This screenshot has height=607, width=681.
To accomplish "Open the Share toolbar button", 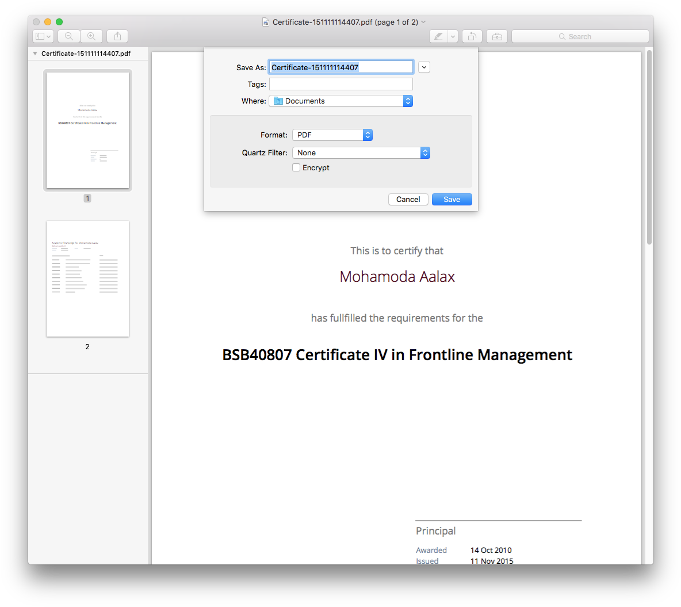I will (x=117, y=36).
